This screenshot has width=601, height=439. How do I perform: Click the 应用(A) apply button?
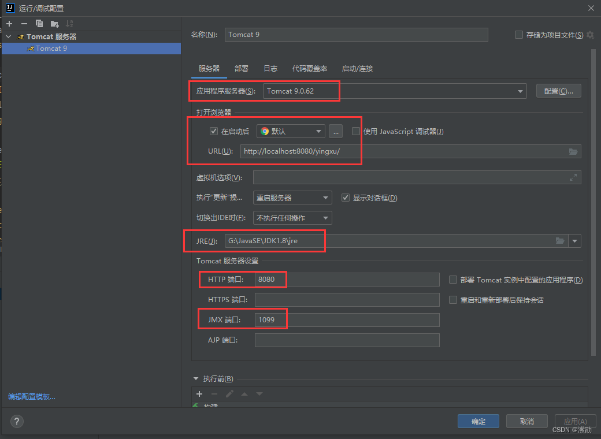click(x=575, y=421)
